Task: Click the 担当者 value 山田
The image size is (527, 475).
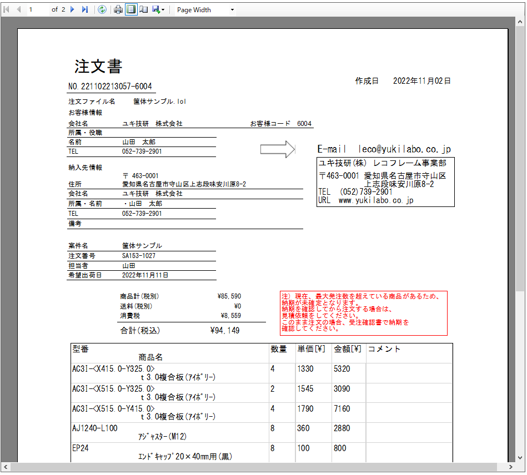Action: click(129, 266)
